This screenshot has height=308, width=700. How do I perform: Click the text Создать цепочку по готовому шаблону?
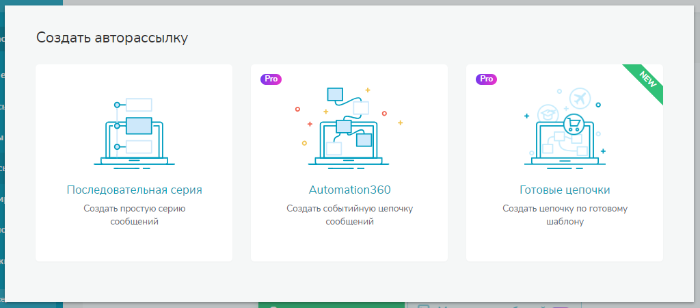click(x=565, y=215)
